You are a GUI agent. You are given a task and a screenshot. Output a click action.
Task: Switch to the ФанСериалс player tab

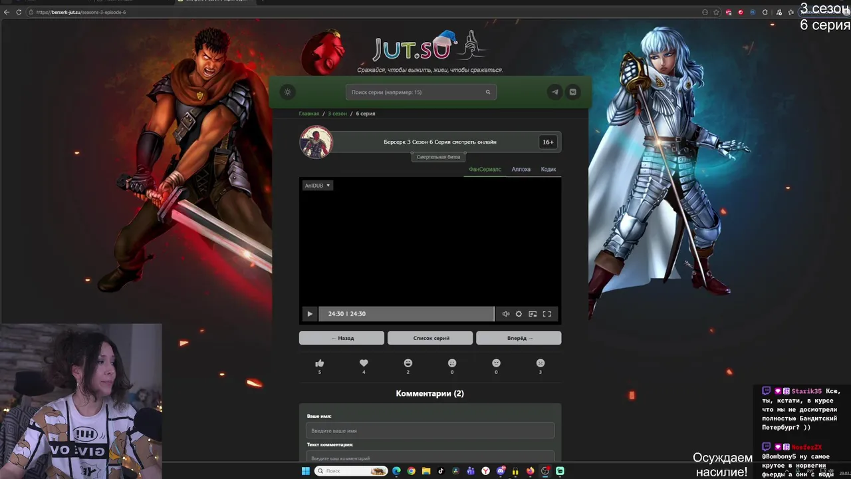[485, 170]
